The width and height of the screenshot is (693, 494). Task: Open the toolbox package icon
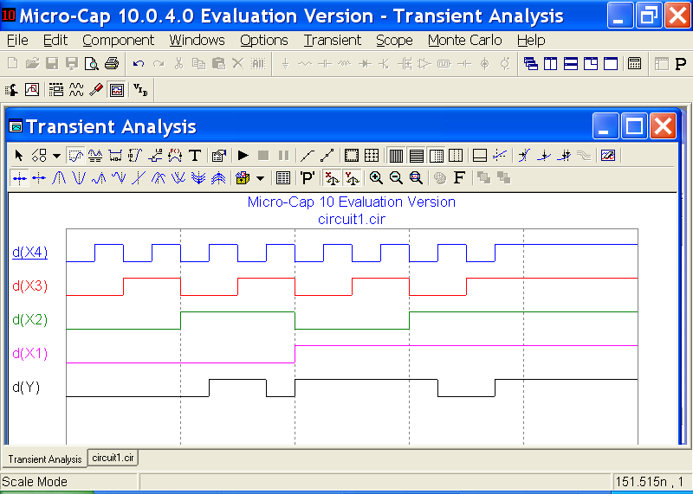click(243, 178)
